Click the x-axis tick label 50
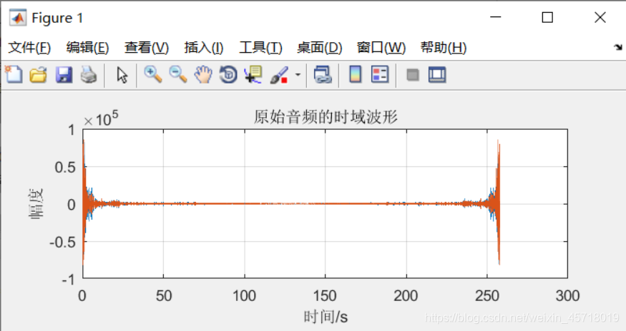The image size is (626, 331). pos(163,296)
